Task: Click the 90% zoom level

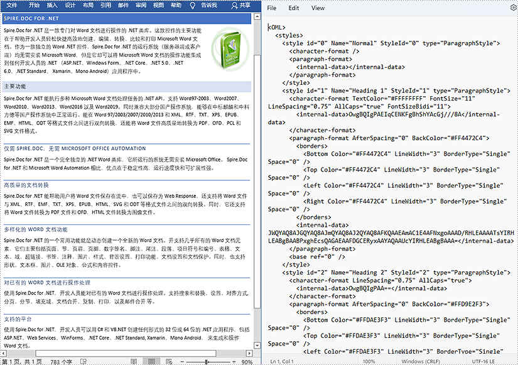Action: [247, 362]
